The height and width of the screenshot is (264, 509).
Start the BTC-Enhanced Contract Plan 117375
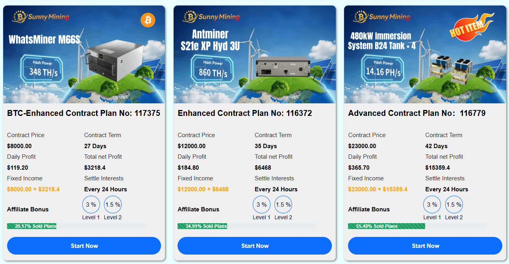[84, 246]
